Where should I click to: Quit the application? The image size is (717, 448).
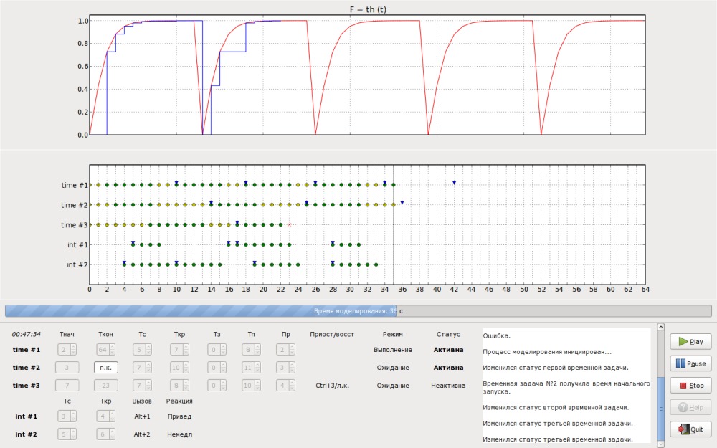[690, 429]
